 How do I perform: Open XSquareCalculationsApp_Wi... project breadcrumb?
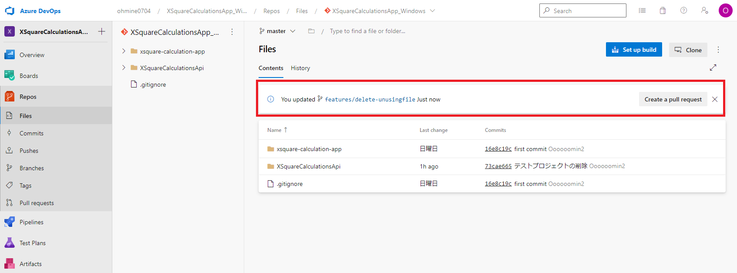(207, 11)
